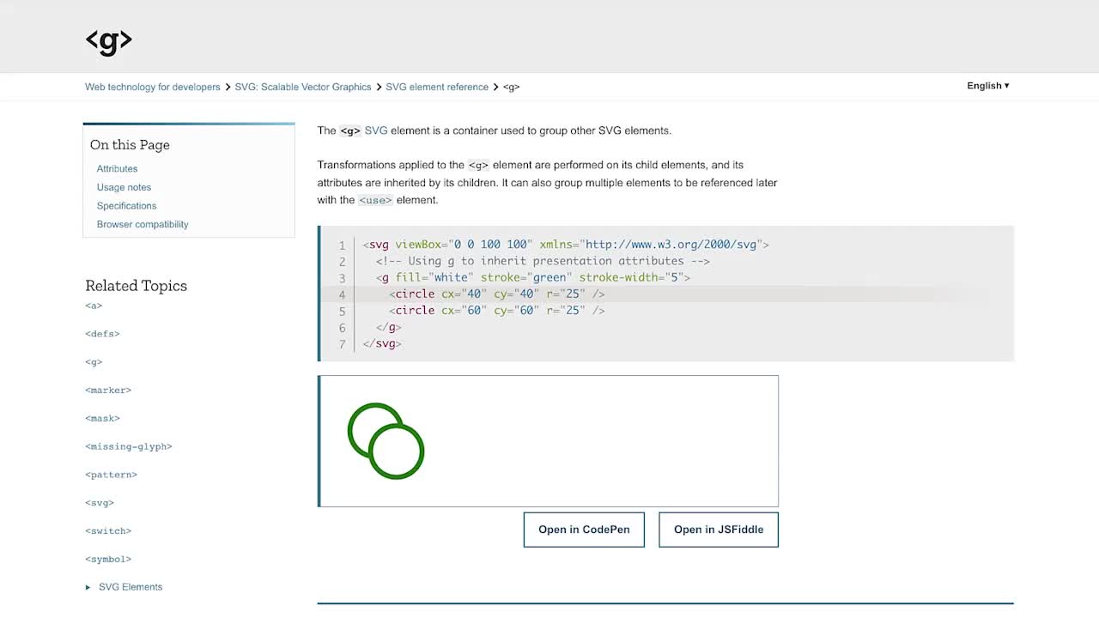Open the "SVG element reference" breadcrumb link
The height and width of the screenshot is (618, 1099).
pyautogui.click(x=436, y=87)
